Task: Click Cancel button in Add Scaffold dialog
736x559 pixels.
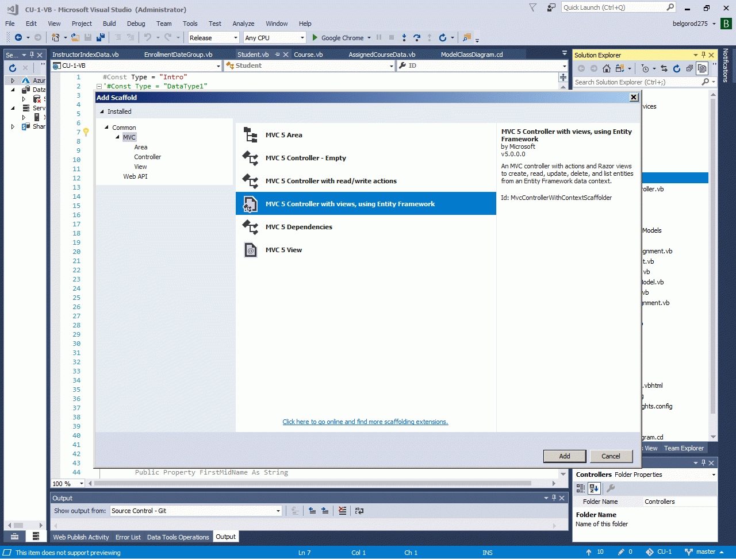Action: tap(611, 456)
